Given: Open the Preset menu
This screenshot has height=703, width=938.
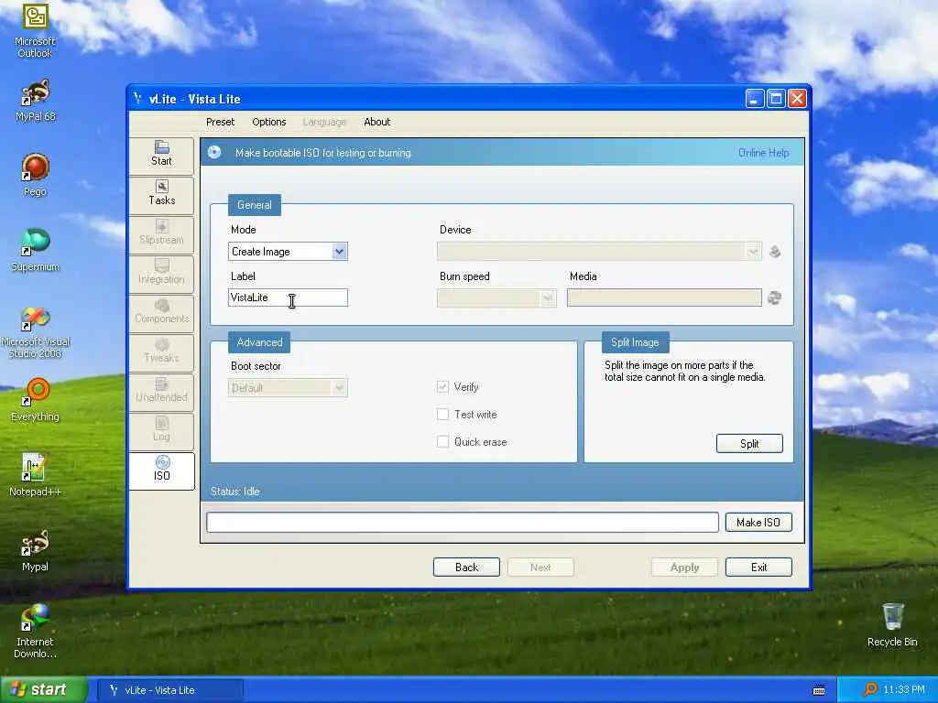Looking at the screenshot, I should click(x=220, y=122).
